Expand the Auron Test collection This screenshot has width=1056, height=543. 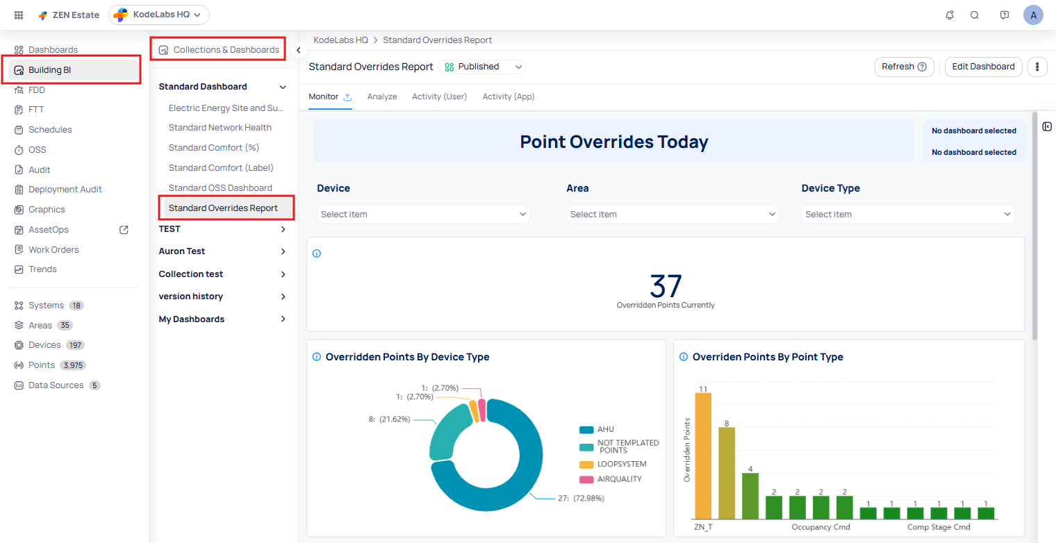pyautogui.click(x=222, y=251)
